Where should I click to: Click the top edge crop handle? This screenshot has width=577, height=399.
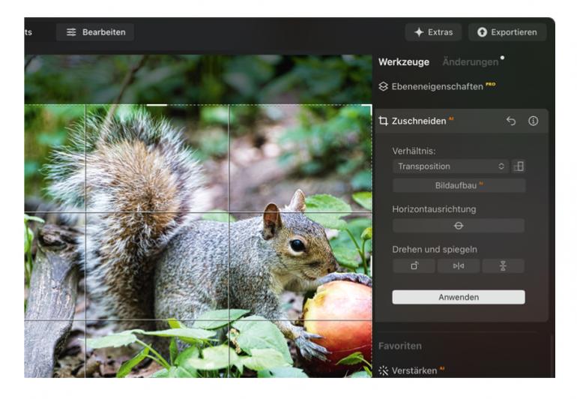(157, 105)
